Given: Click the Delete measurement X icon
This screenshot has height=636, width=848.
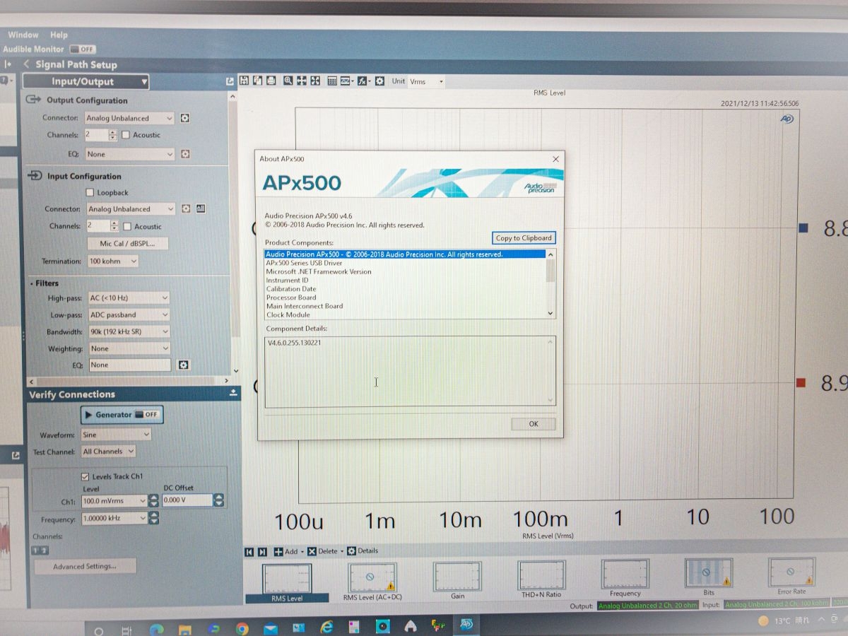Looking at the screenshot, I should click(312, 551).
